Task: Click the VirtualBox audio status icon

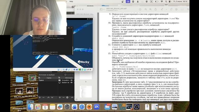Action: [x=64, y=70]
